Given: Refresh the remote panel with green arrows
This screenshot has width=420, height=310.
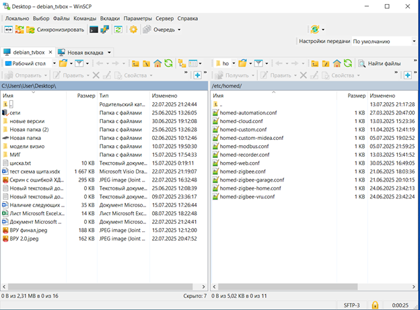Looking at the screenshot, I should click(348, 63).
